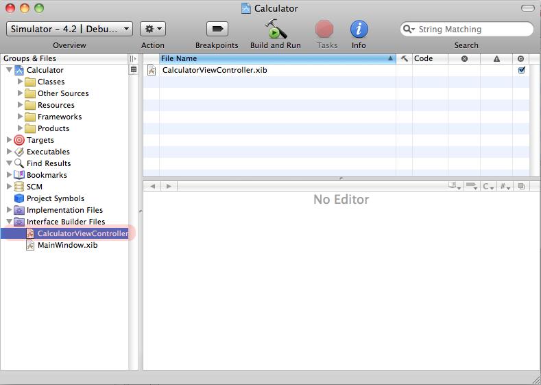Select the Other Sources folder icon
Image resolution: width=541 pixels, height=385 pixels.
point(30,93)
